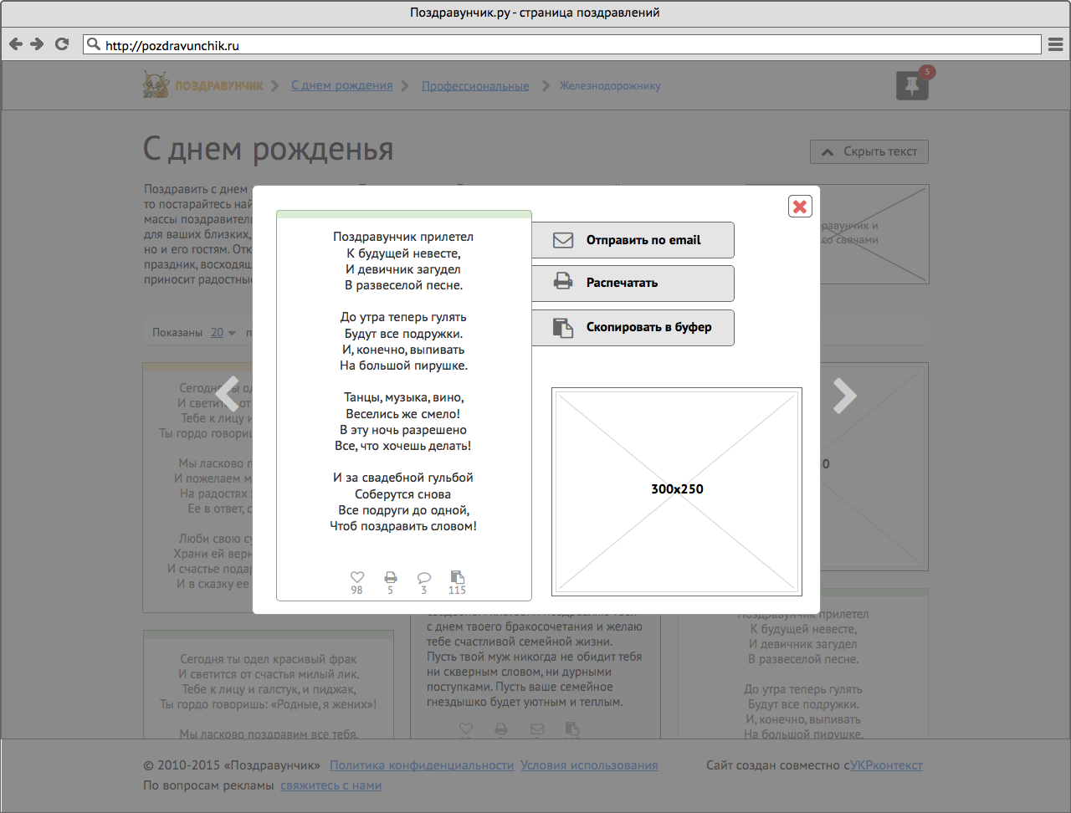
Task: Click the browser forward arrow
Action: pyautogui.click(x=37, y=44)
